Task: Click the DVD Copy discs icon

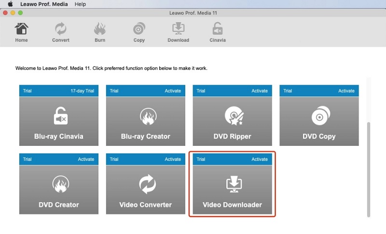Action: (321, 116)
